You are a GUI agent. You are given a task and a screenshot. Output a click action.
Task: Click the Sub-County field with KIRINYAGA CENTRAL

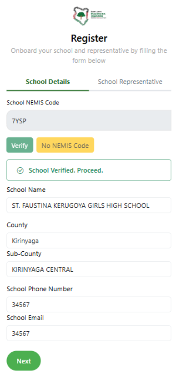click(x=89, y=269)
